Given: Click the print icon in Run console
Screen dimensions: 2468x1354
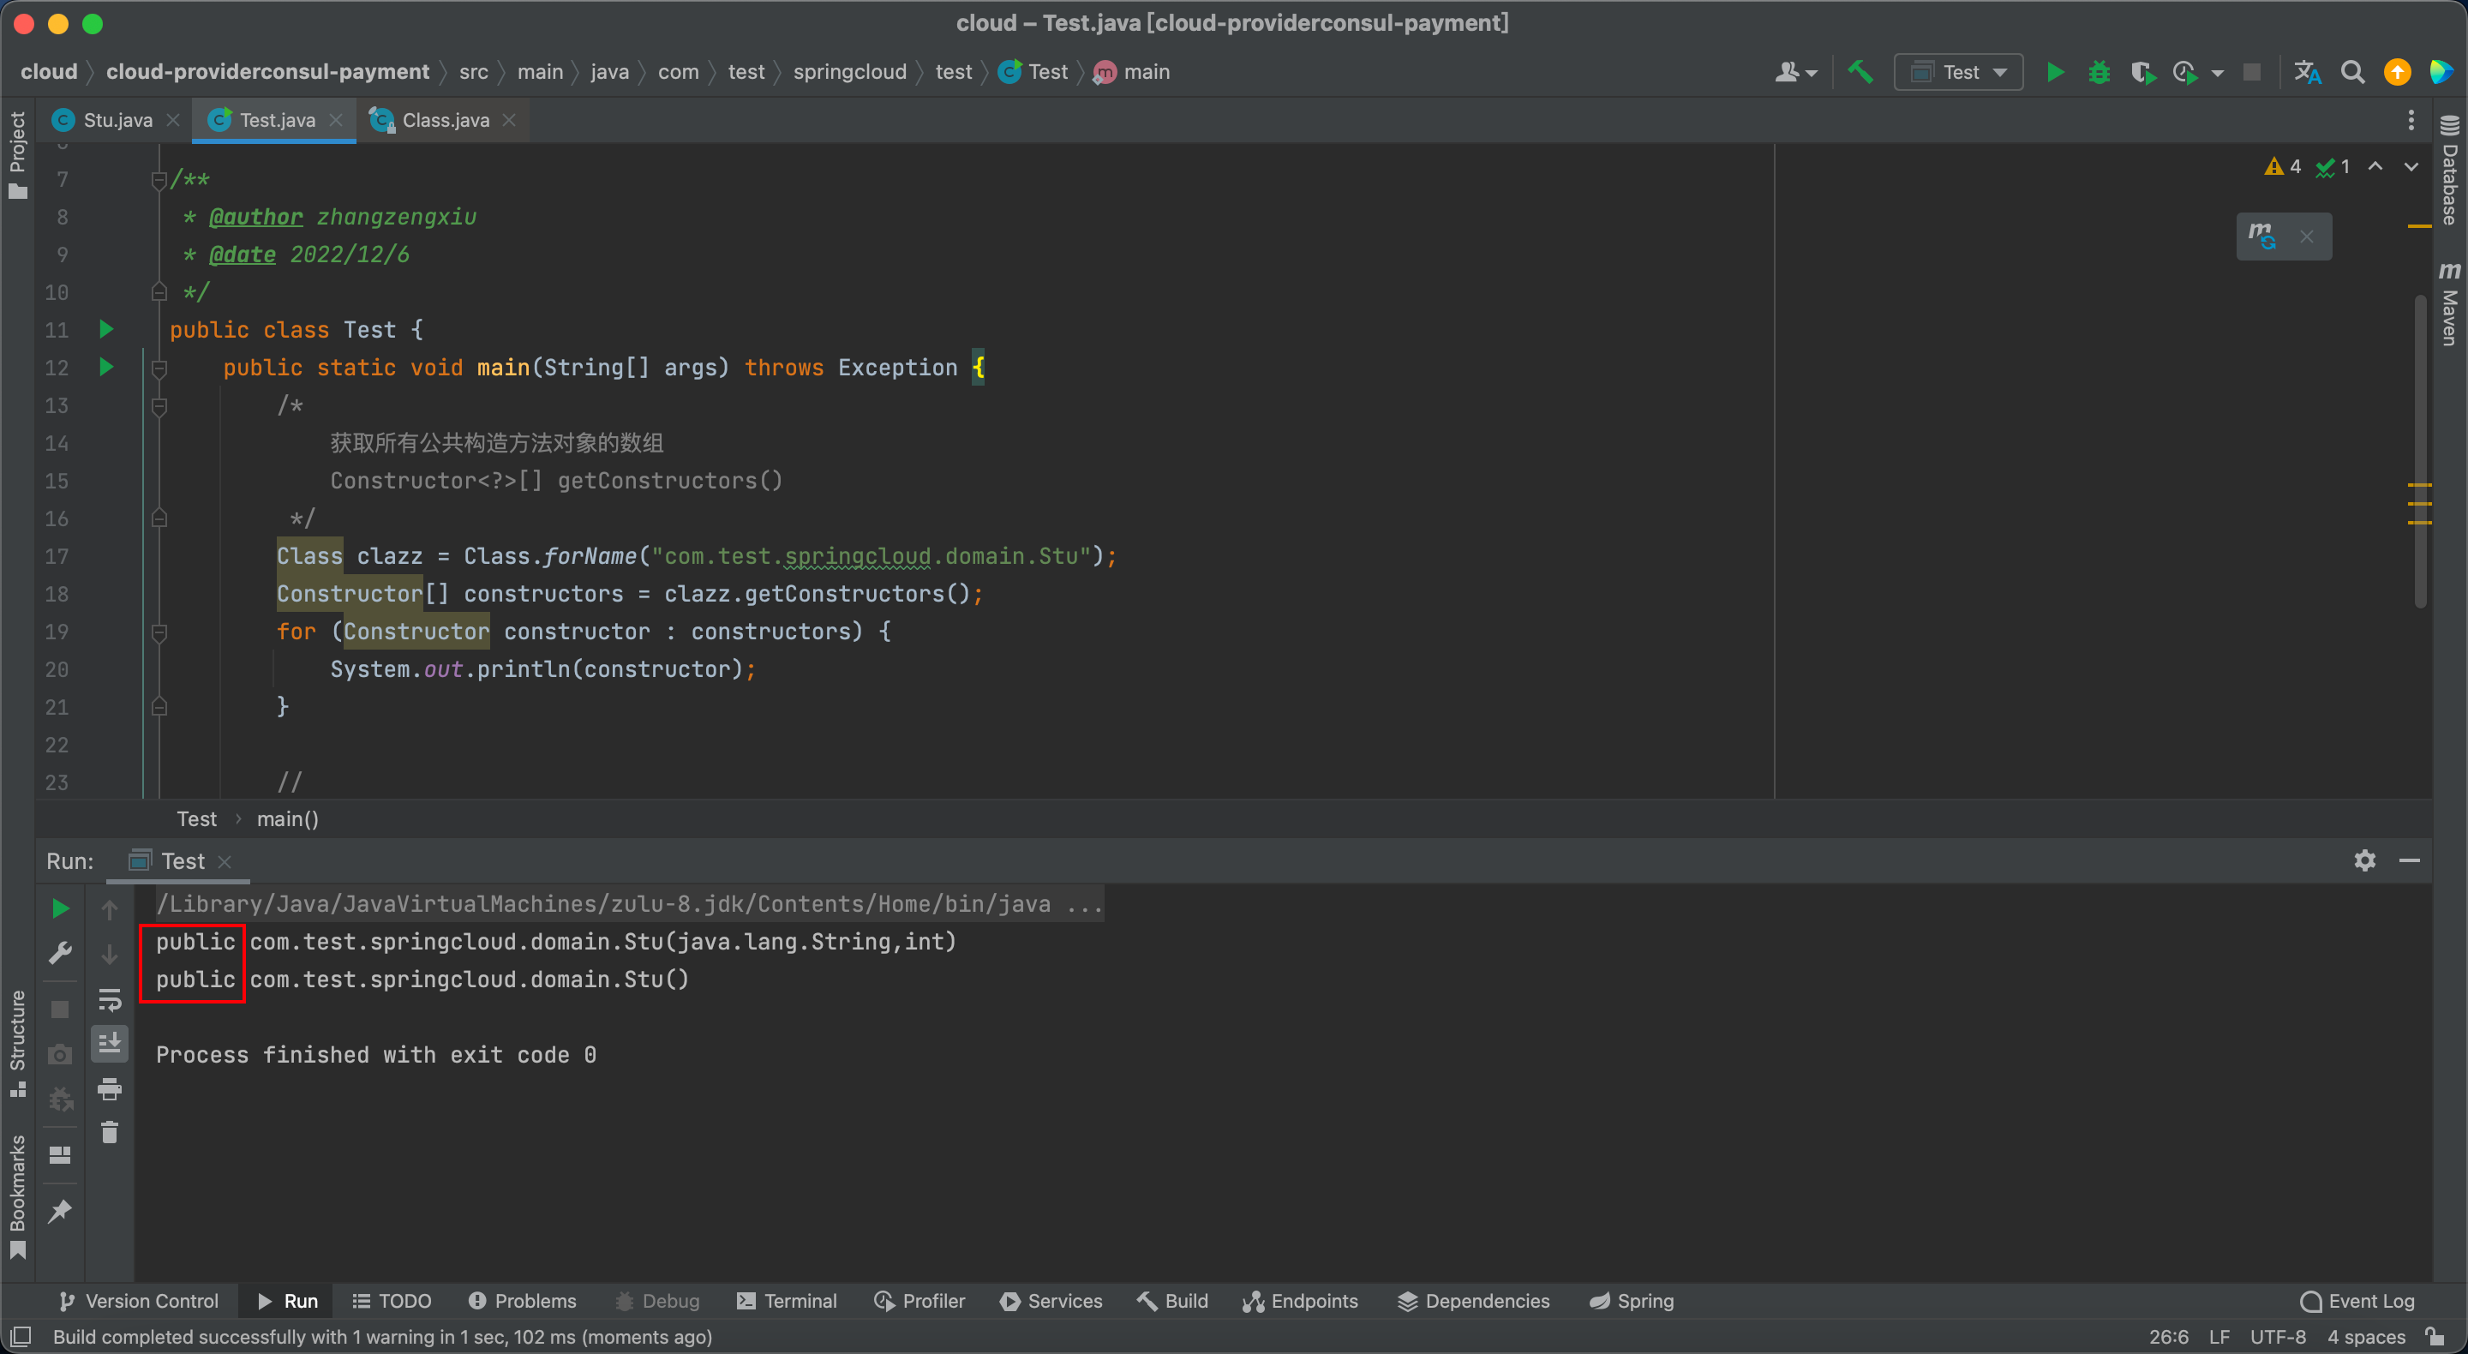Looking at the screenshot, I should [x=109, y=1088].
